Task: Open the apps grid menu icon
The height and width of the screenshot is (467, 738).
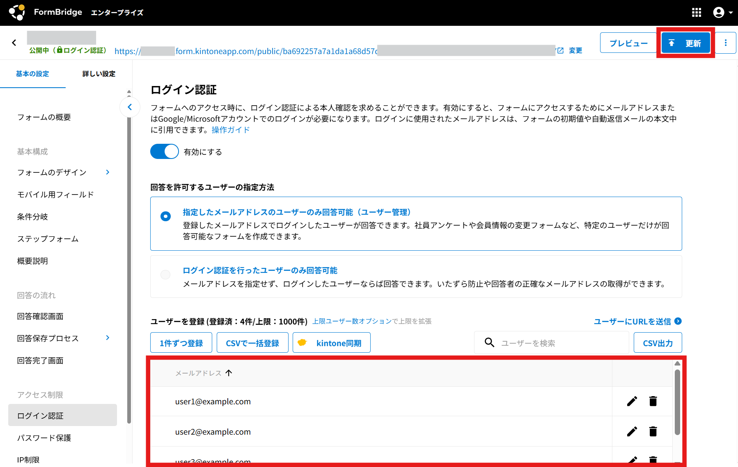Action: pos(696,13)
